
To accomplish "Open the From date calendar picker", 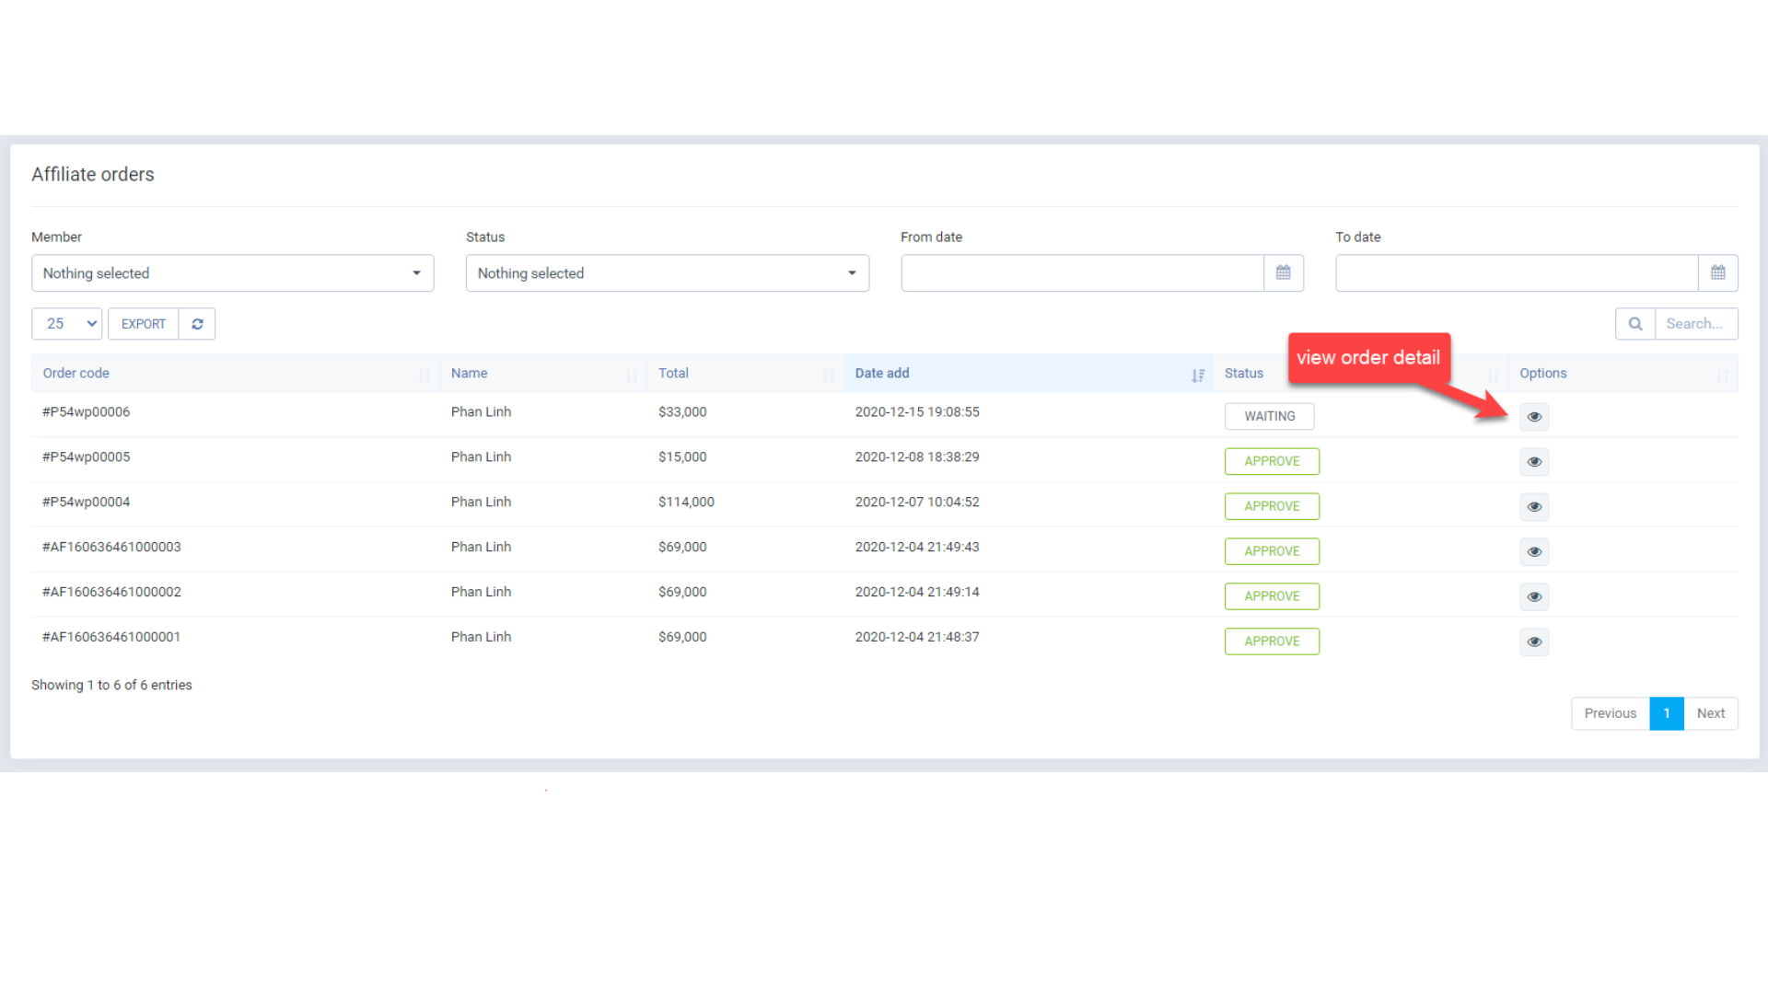I will pyautogui.click(x=1283, y=272).
